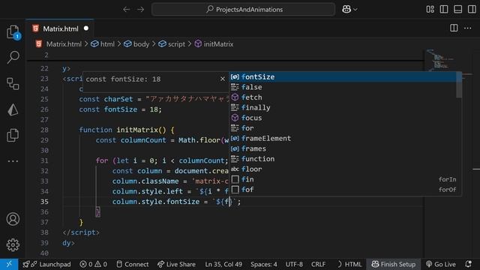
Task: Open notifications bell
Action: click(468, 264)
